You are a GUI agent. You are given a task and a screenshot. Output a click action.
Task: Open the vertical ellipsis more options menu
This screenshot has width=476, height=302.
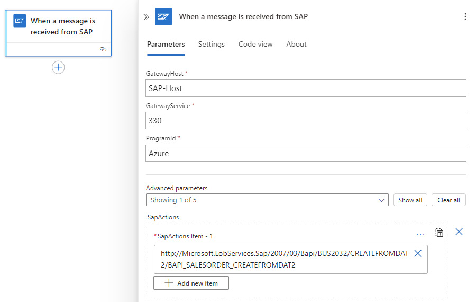pos(465,16)
